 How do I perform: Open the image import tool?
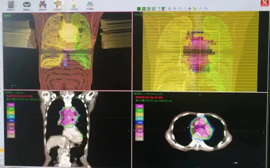point(27,6)
